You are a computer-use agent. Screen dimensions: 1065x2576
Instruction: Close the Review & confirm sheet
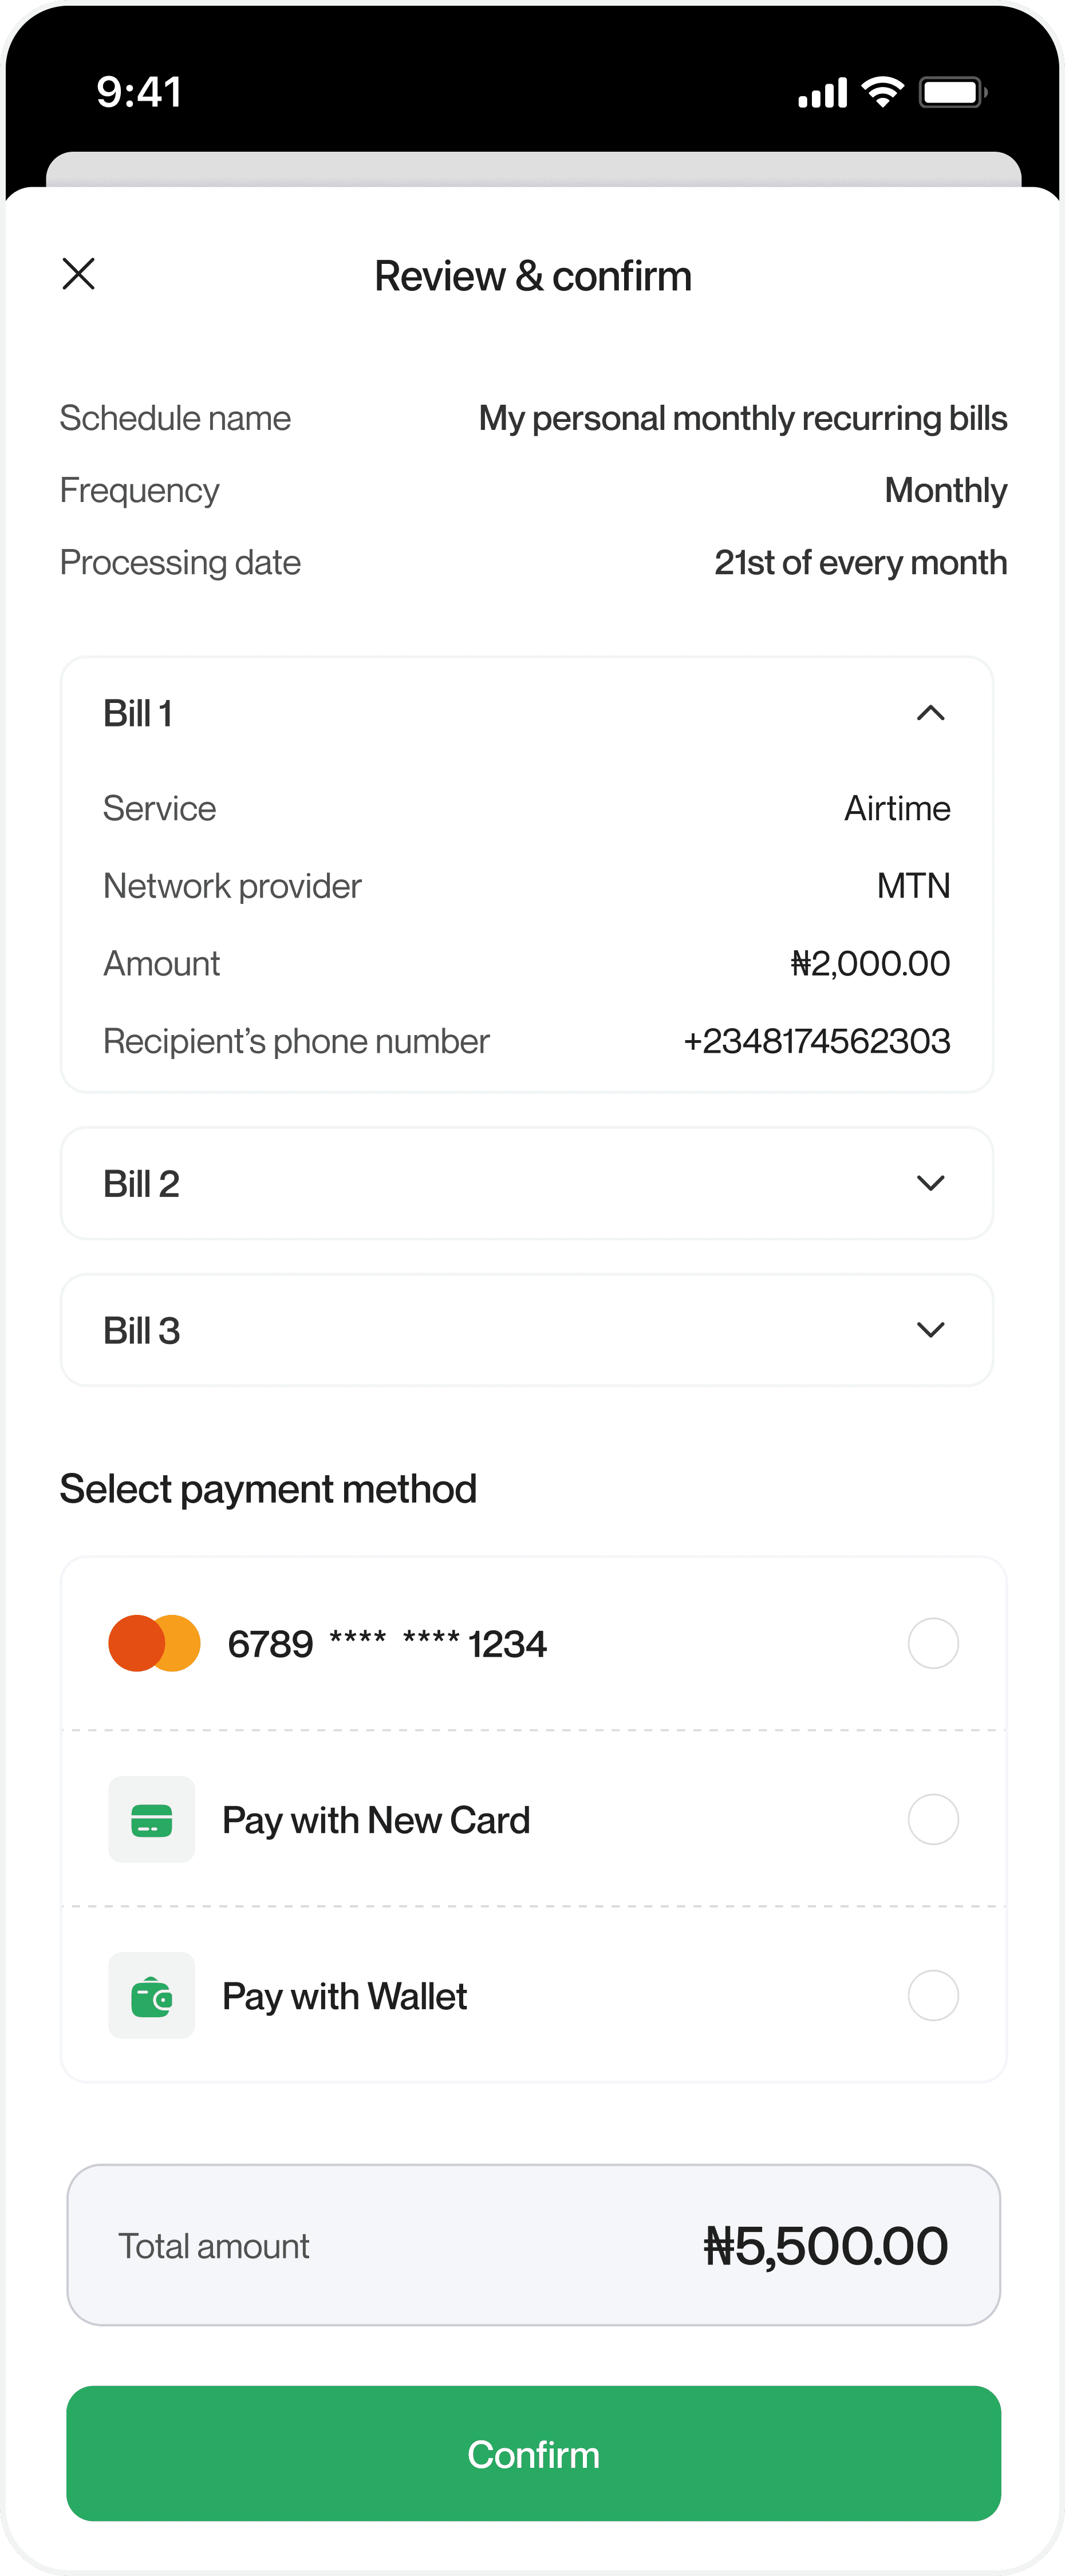[78, 274]
